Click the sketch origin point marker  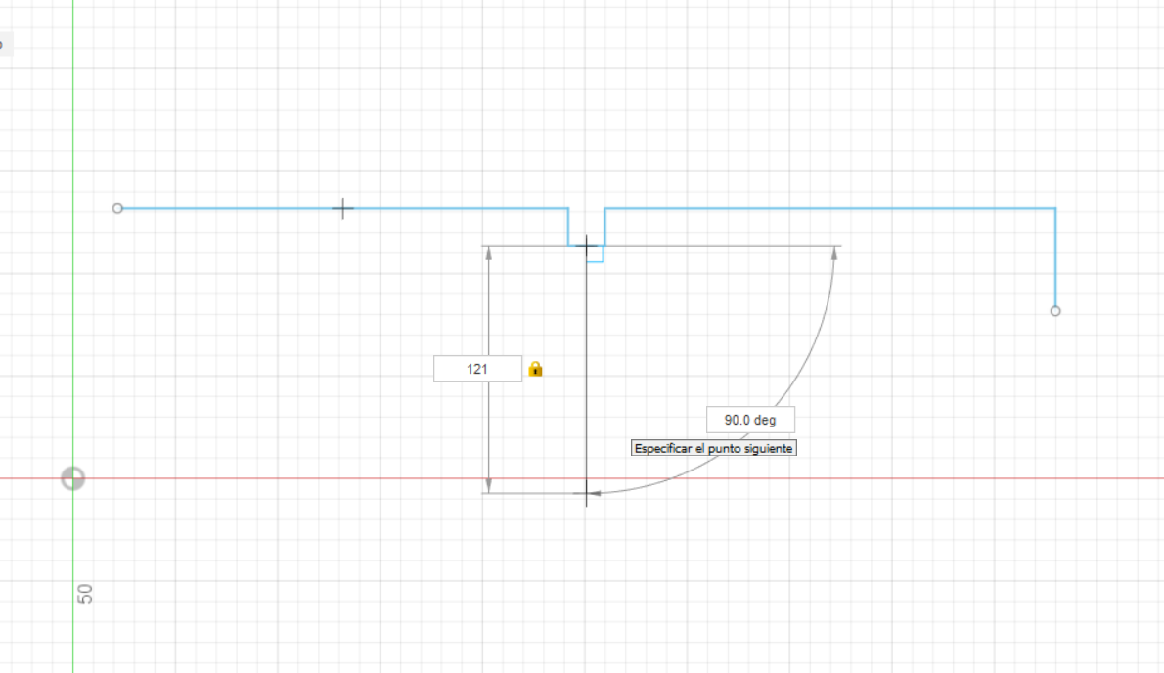click(x=72, y=478)
